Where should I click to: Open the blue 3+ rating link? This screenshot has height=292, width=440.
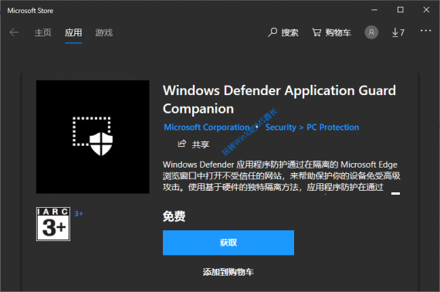pyautogui.click(x=79, y=214)
